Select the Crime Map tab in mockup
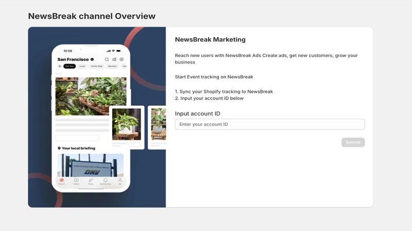This screenshot has height=231, width=412. click(97, 66)
